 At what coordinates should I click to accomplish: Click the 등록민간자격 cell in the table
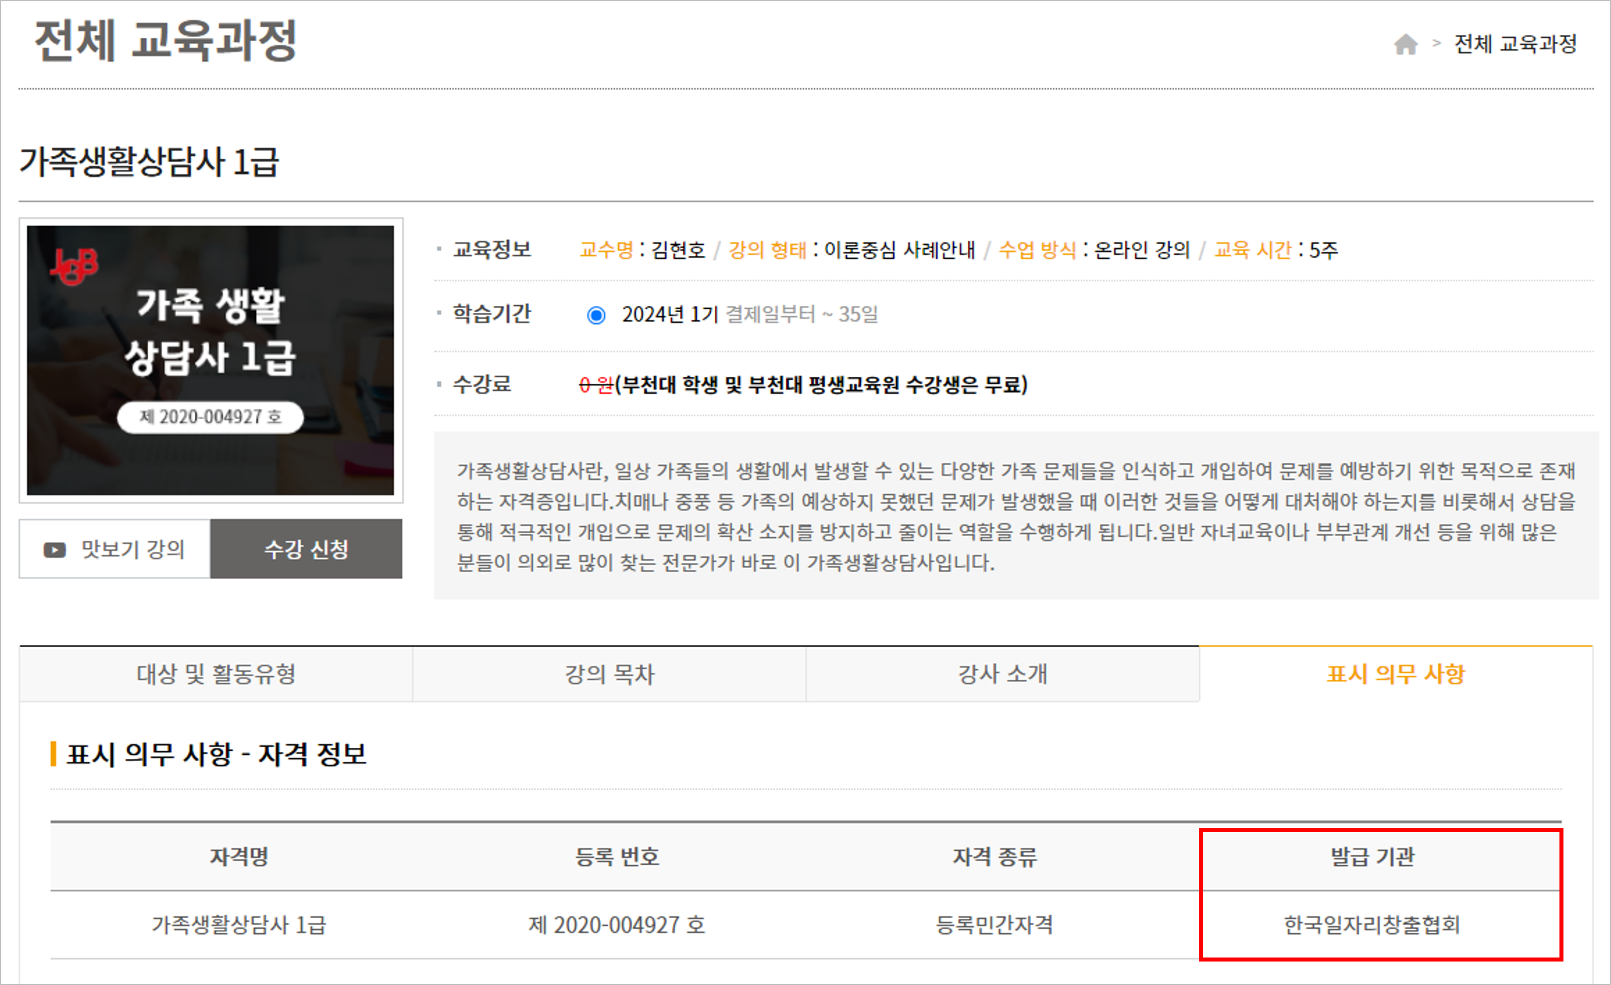(994, 925)
